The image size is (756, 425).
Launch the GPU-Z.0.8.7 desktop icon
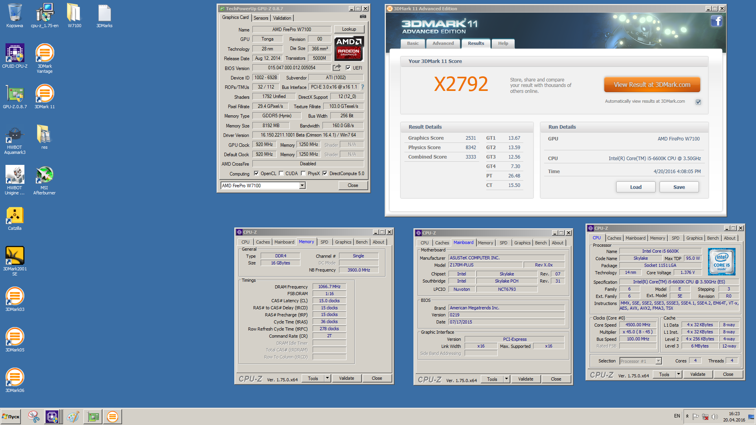tap(15, 97)
